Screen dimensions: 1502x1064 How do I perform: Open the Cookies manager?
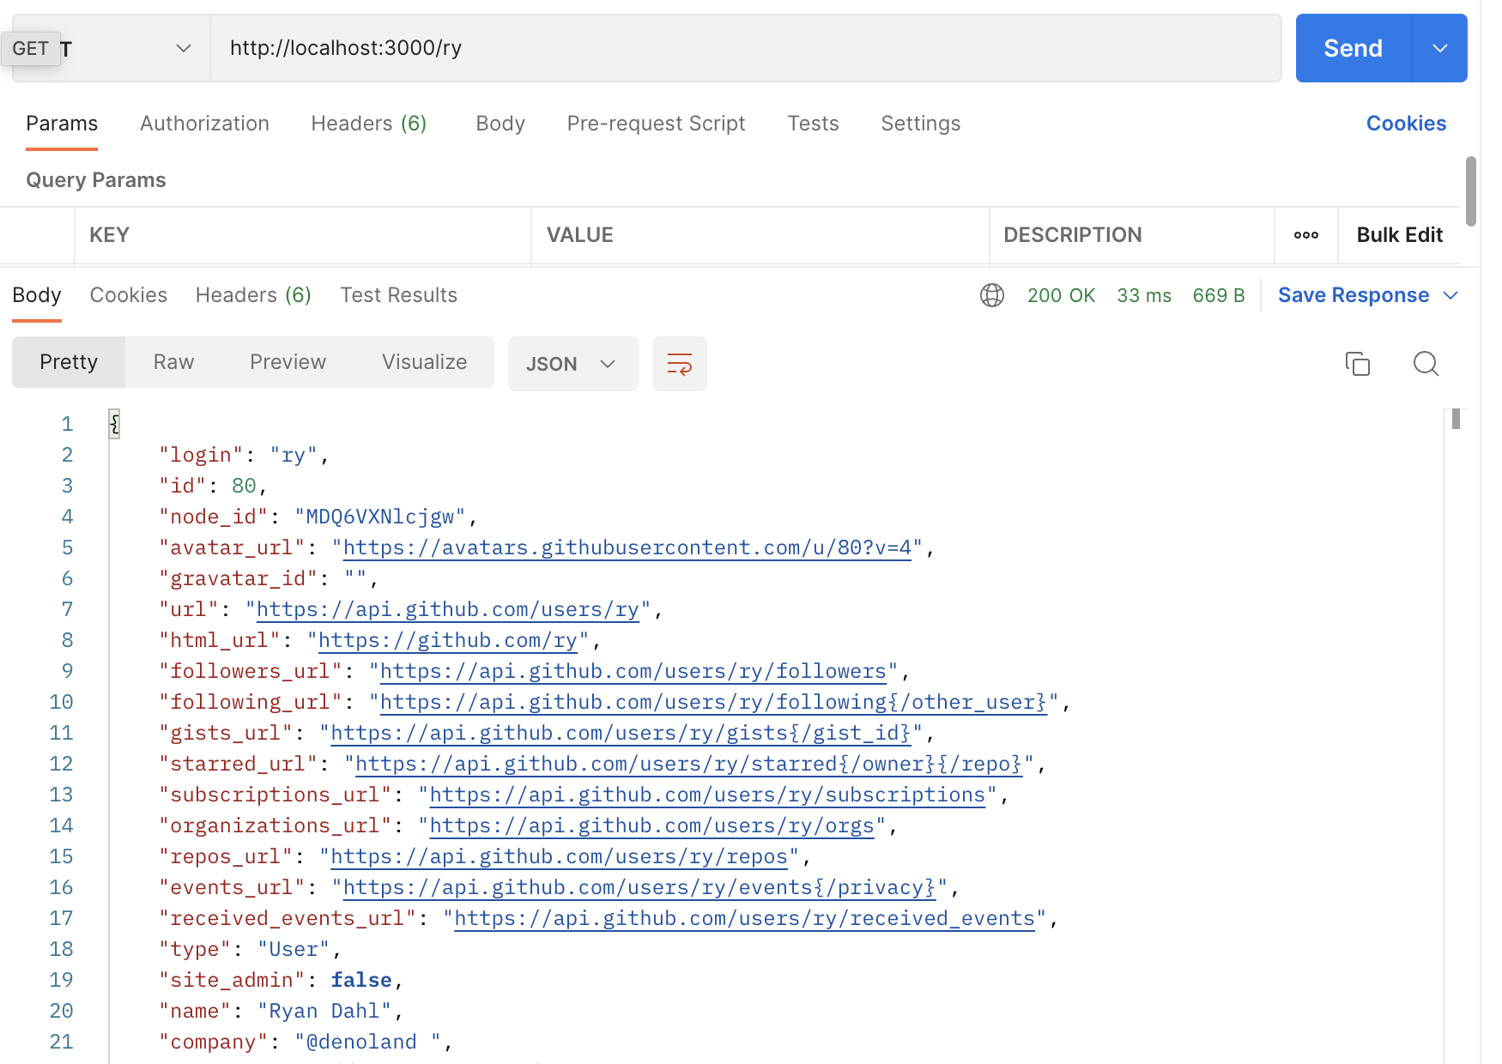click(1406, 124)
